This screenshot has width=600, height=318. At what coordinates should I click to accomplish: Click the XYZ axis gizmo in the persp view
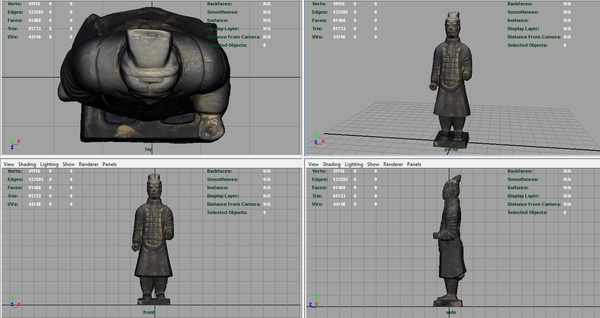(x=319, y=139)
